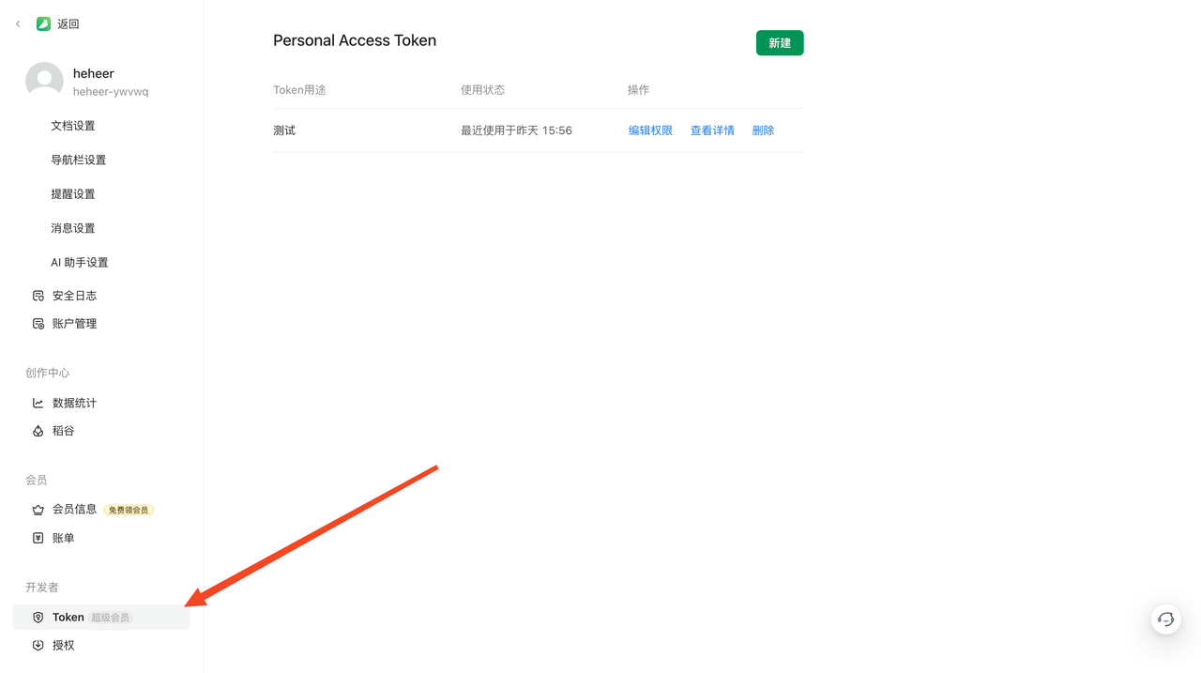The image size is (1201, 673).
Task: Click the 会员信息 crown icon
Action: 38,510
